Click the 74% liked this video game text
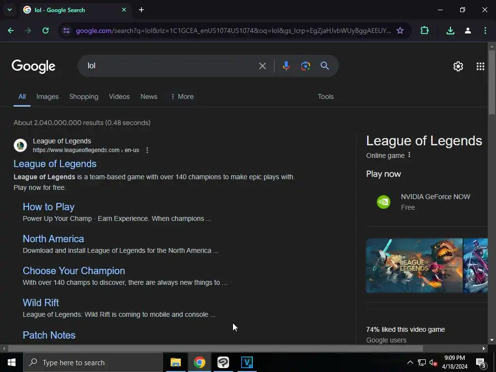The width and height of the screenshot is (496, 372). click(405, 329)
